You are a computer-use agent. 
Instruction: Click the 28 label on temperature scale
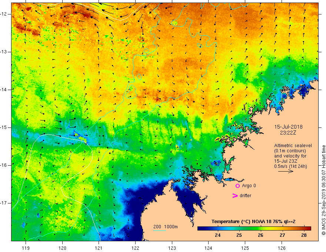coord(304,235)
